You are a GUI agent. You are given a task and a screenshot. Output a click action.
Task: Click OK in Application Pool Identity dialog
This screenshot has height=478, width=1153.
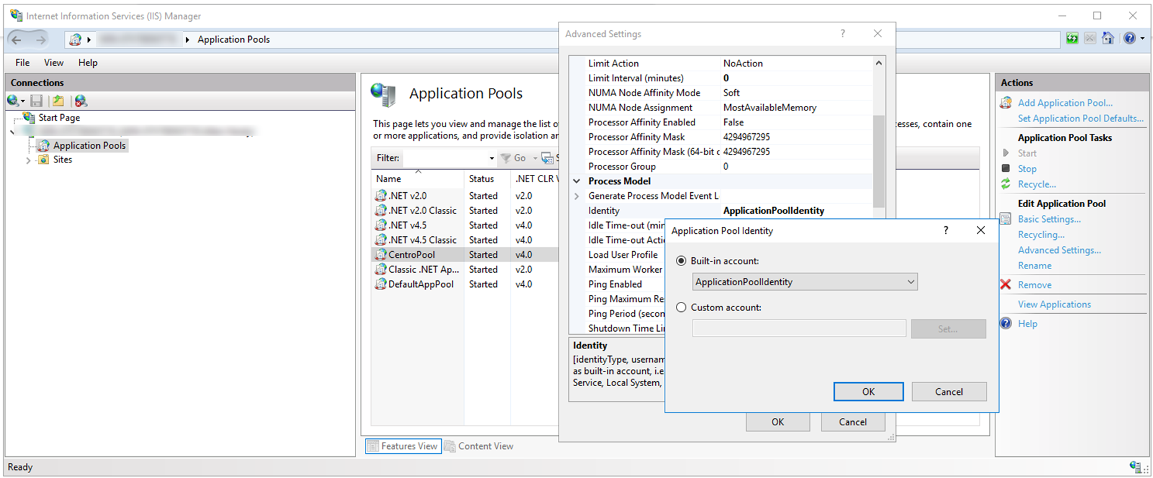coord(868,392)
